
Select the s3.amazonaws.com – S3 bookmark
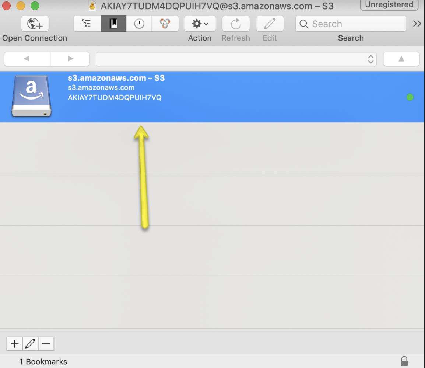pyautogui.click(x=212, y=97)
